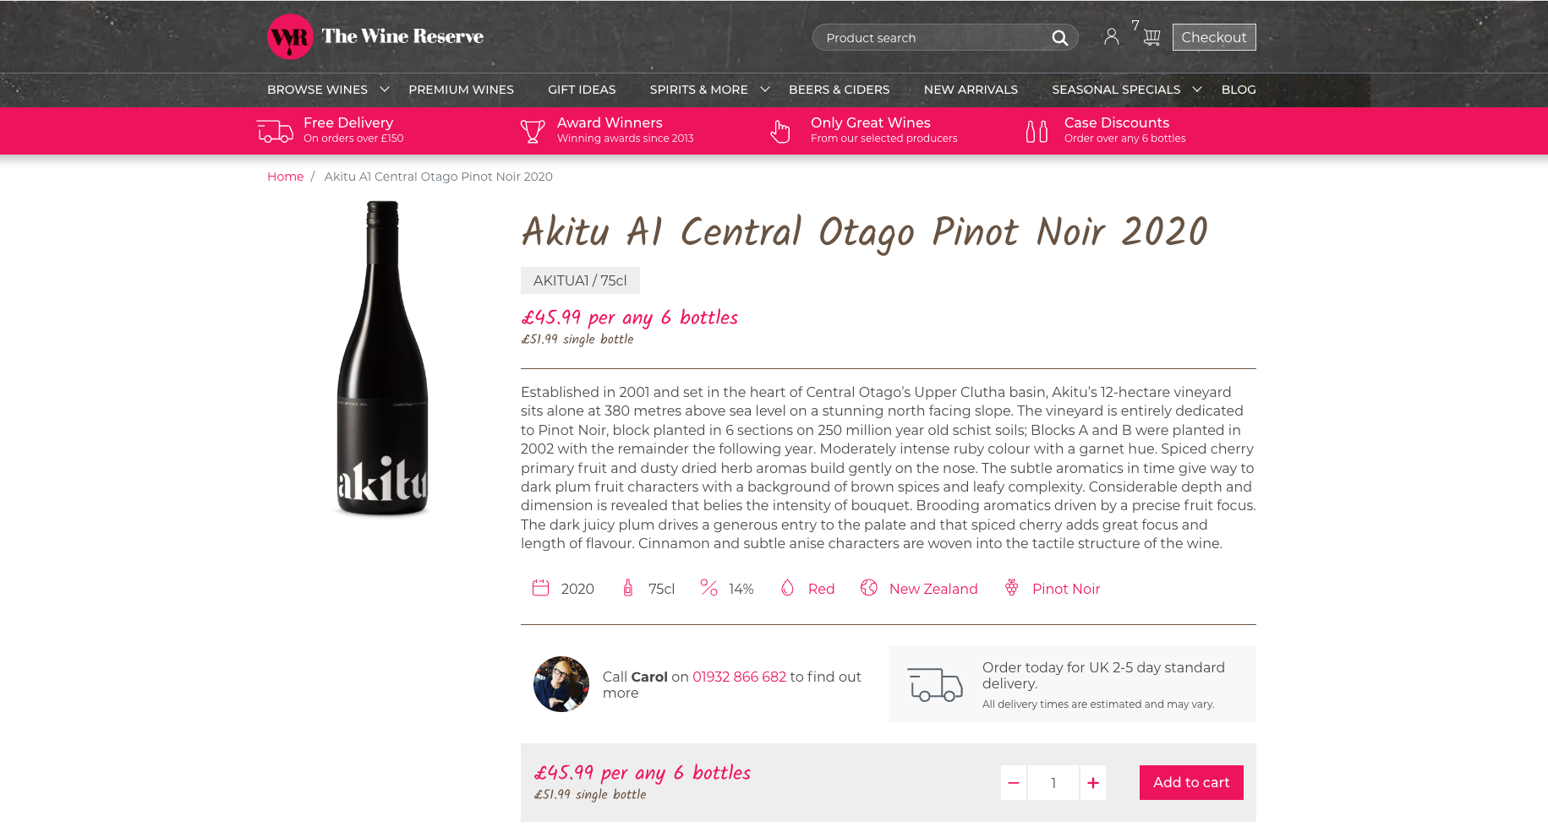This screenshot has width=1548, height=832.
Task: Click the Akitu bottle product image
Action: point(382,358)
